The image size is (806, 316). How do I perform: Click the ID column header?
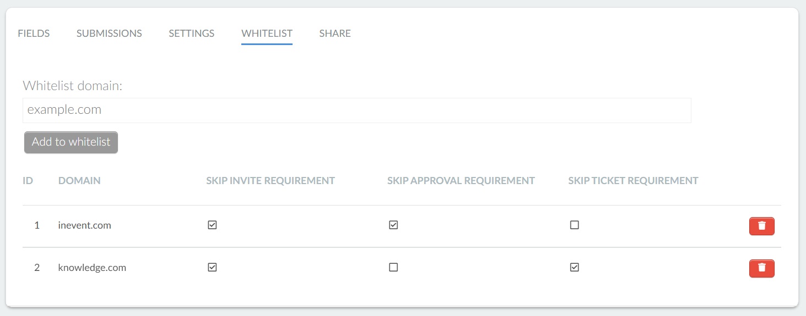coord(28,180)
